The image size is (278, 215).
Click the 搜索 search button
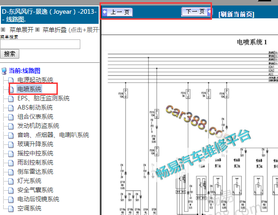point(10,54)
